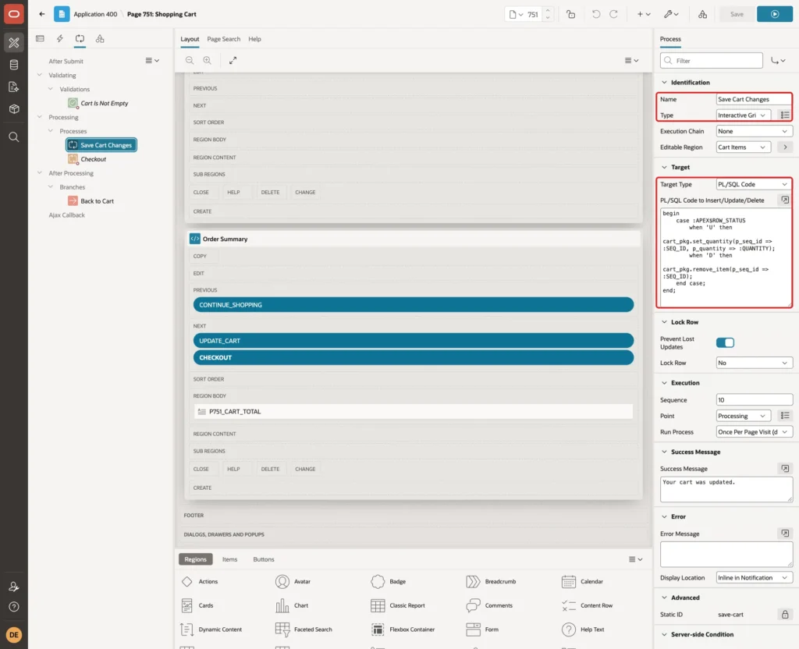The width and height of the screenshot is (799, 649).
Task: Open the Target Type dropdown
Action: pyautogui.click(x=754, y=184)
